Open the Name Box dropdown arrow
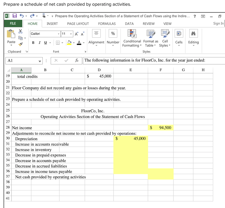The image size is (225, 208). coord(40,61)
